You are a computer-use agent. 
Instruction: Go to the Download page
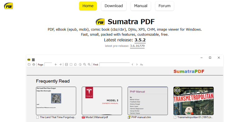click(114, 6)
